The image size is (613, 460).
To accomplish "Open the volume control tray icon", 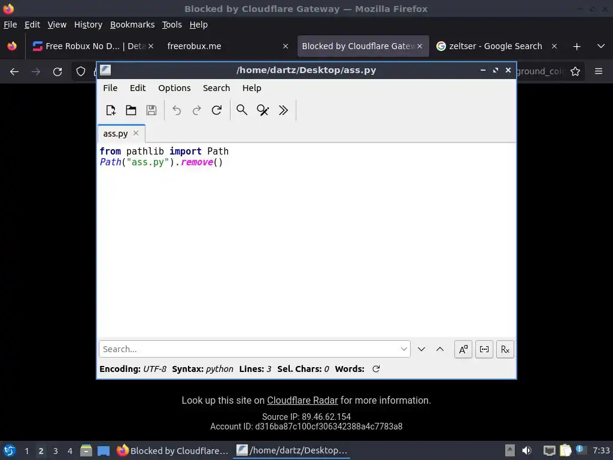I will point(527,450).
